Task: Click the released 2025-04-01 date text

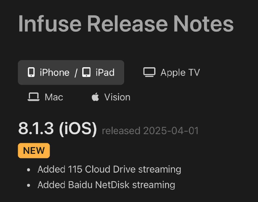Action: click(x=150, y=131)
